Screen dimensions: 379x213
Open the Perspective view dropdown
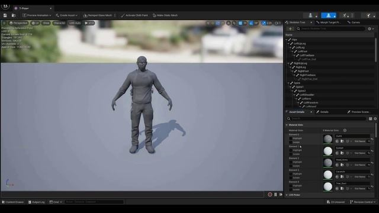pyautogui.click(x=18, y=23)
